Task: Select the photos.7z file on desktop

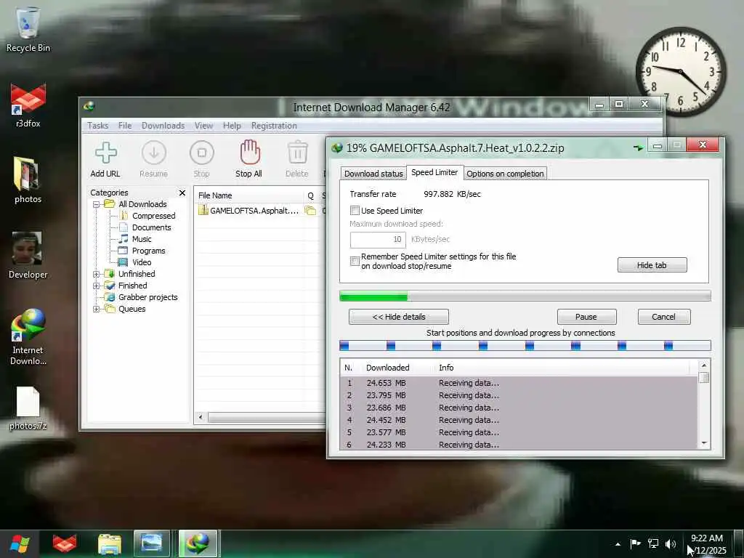Action: (x=28, y=409)
